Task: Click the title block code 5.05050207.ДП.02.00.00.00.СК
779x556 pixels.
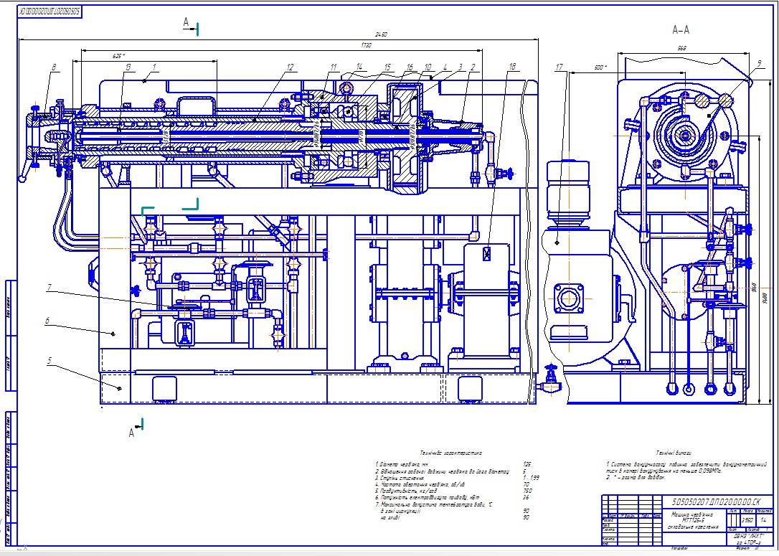Action: point(716,502)
